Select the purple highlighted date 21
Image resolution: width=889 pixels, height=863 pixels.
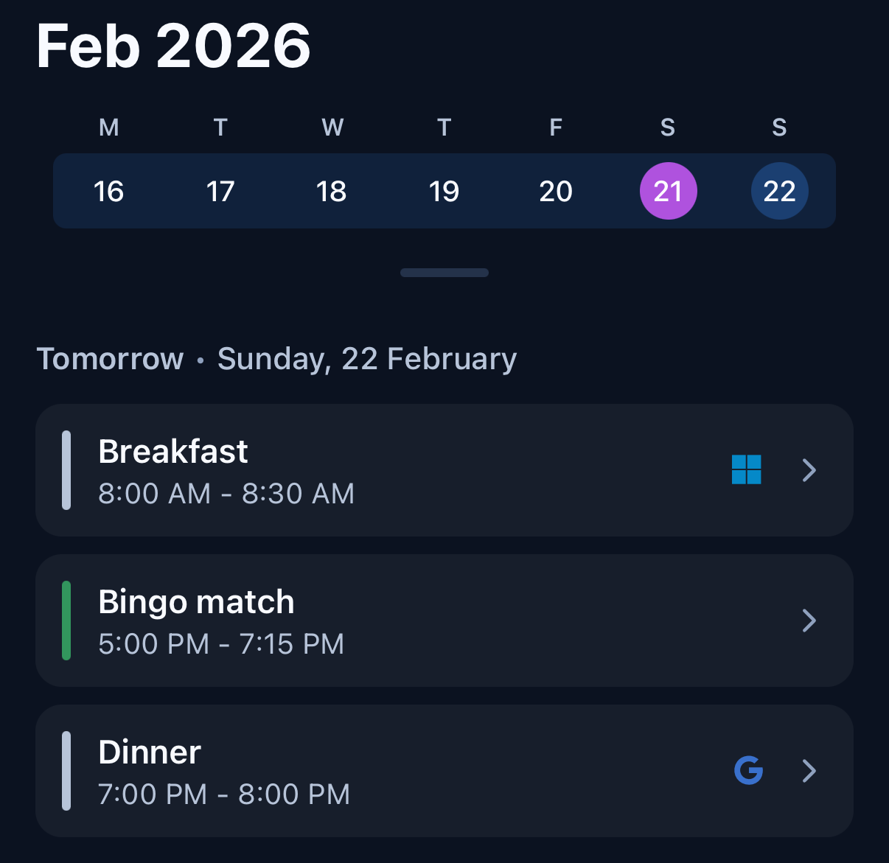pyautogui.click(x=668, y=191)
